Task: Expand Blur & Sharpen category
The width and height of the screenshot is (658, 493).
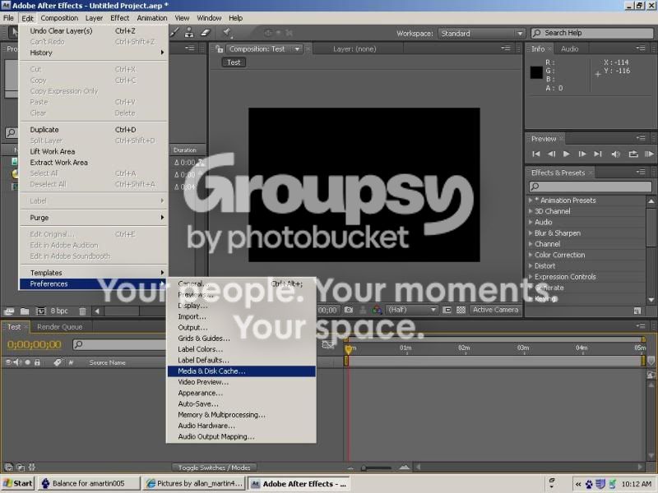Action: pos(531,233)
